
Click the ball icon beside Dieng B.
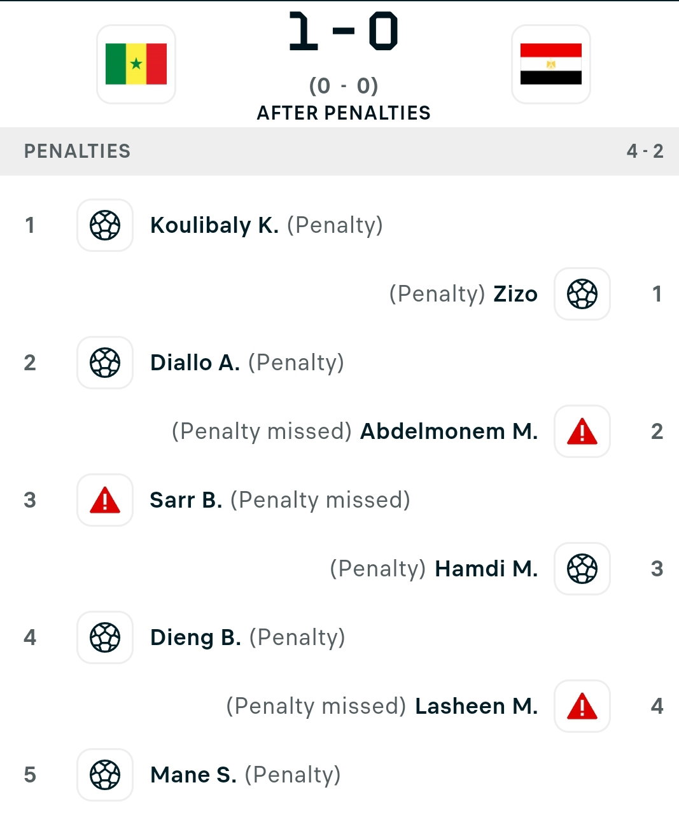click(x=105, y=637)
